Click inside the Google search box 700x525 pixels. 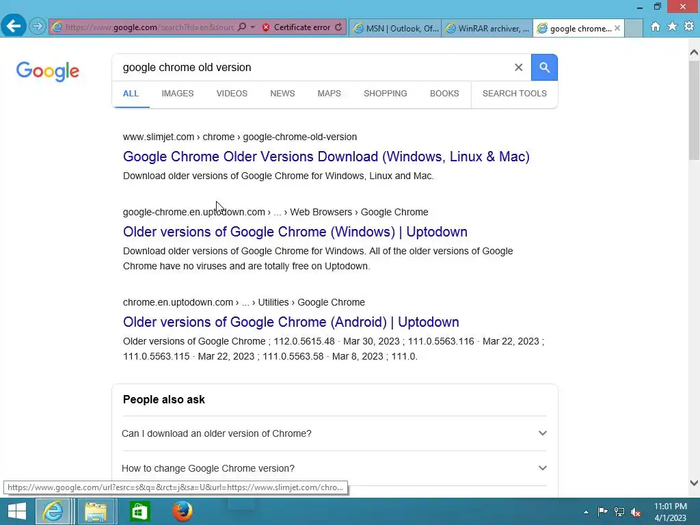[312, 68]
